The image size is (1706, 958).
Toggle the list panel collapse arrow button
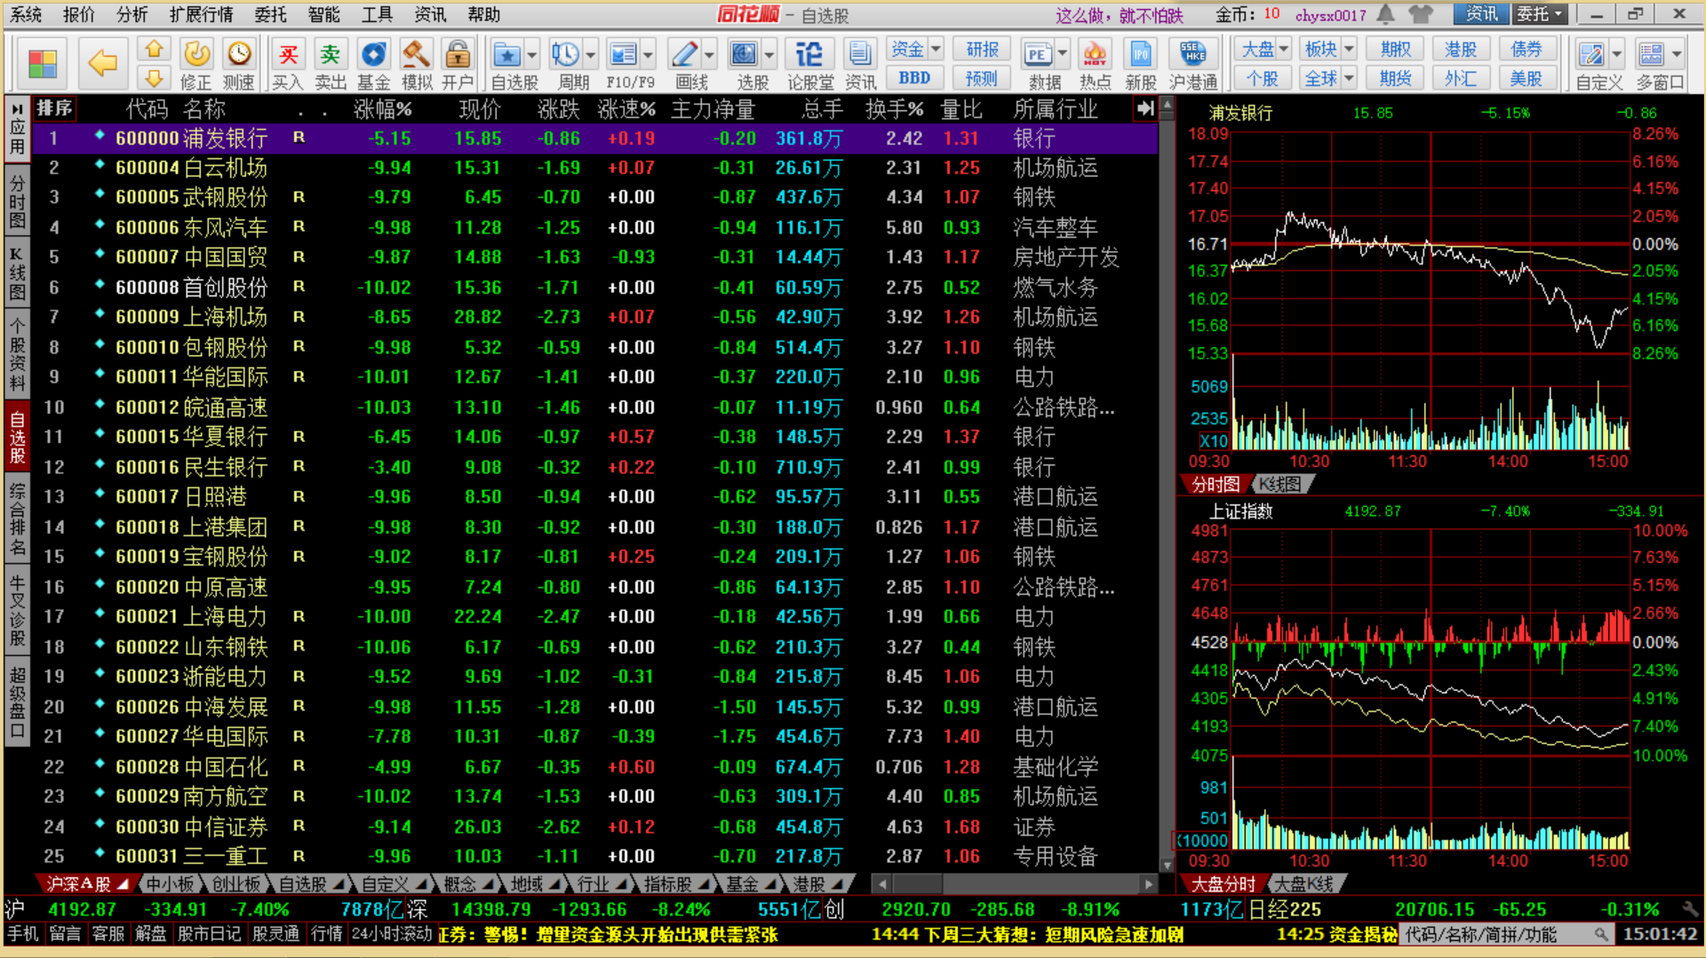(x=1145, y=108)
